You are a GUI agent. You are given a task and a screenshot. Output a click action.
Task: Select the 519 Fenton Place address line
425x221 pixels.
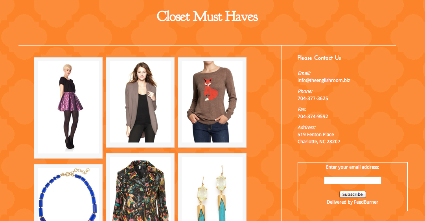[316, 134]
